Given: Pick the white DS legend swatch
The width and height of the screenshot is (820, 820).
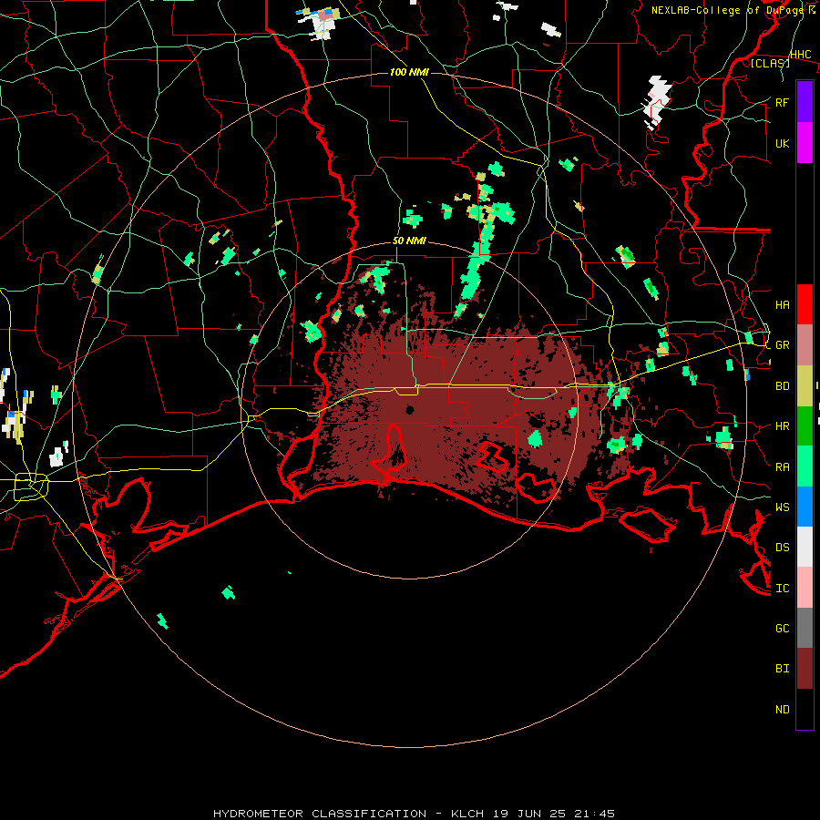Looking at the screenshot, I should pos(805,547).
